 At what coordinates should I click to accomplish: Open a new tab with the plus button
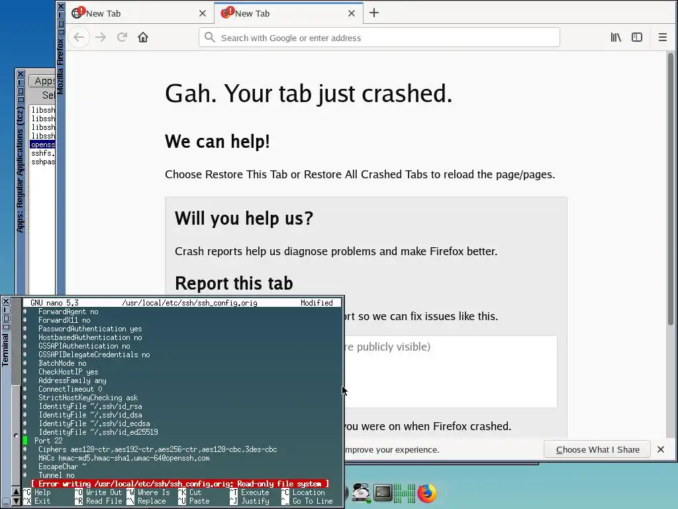coord(374,13)
